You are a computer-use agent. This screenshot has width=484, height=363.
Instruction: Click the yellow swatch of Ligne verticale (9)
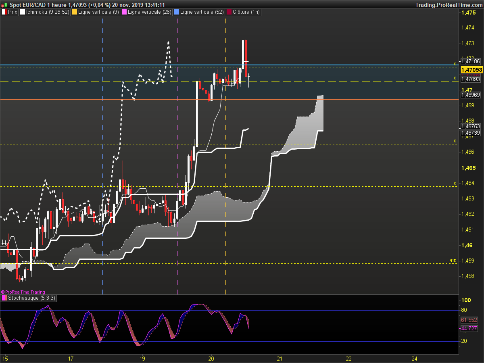pos(75,13)
